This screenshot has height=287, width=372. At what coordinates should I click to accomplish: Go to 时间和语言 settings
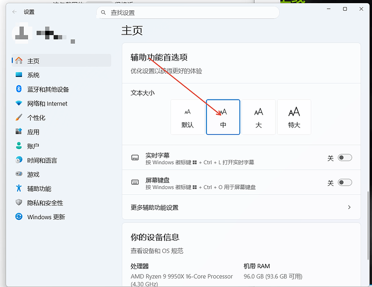click(61, 160)
